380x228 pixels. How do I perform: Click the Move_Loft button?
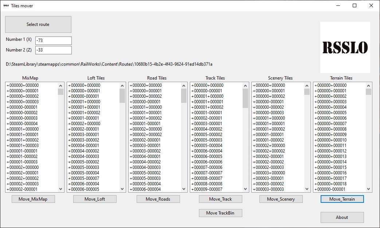click(x=95, y=199)
